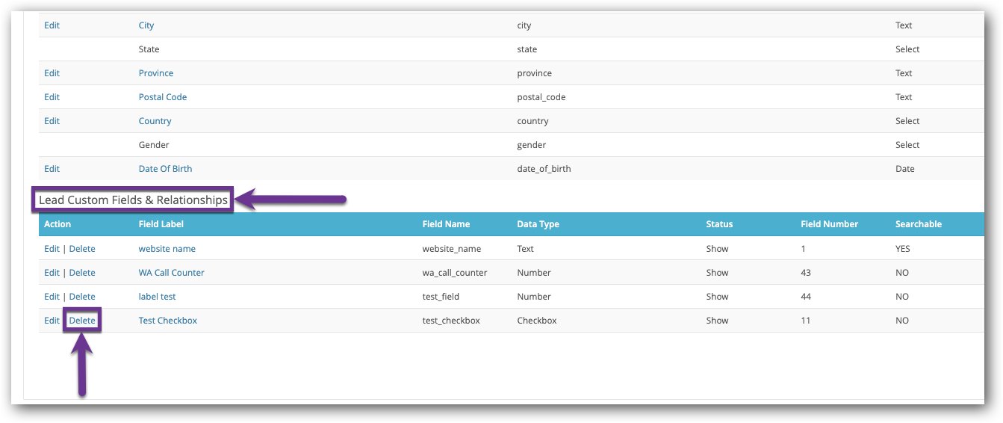Screen dimensions: 1003x423
Task: Open the Country field label link
Action: 155,121
